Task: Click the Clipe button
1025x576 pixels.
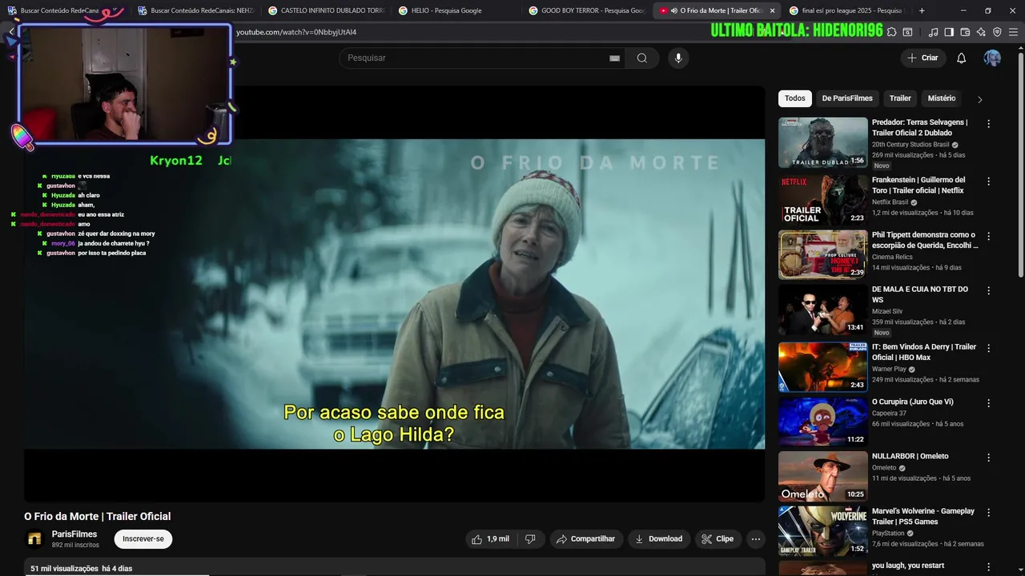Action: click(x=717, y=539)
